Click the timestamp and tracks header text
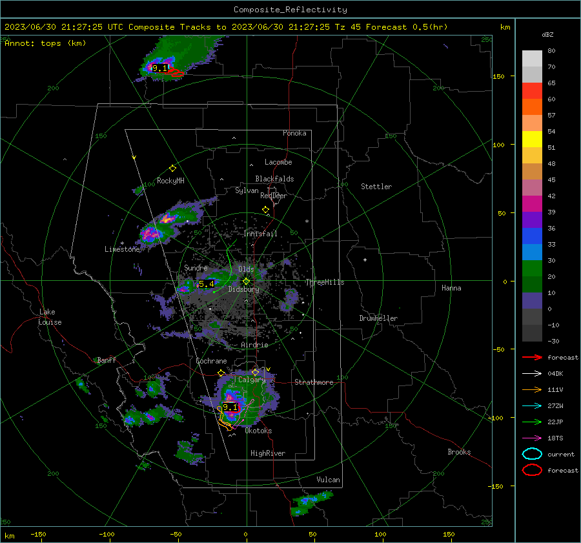 point(226,27)
